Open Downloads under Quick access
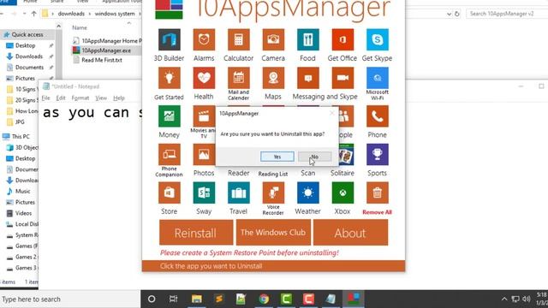Viewport: 548px width, 308px height. [29, 56]
